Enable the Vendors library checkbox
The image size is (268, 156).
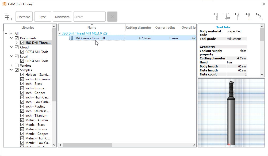coord(17,65)
